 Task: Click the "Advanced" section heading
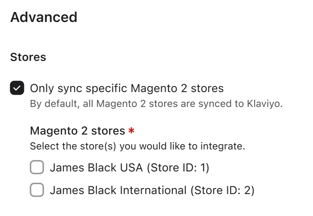point(44,17)
